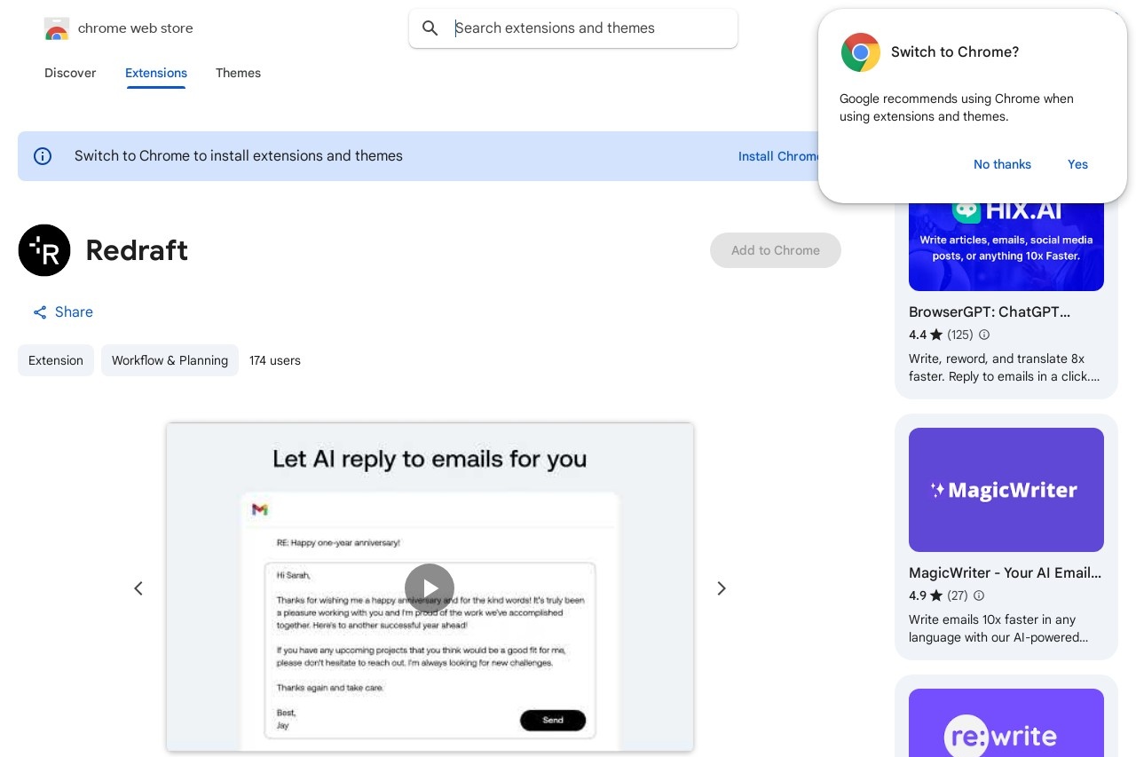This screenshot has width=1136, height=757.
Task: Click the 'Let AI reply to emails' screenshot
Action: click(430, 587)
